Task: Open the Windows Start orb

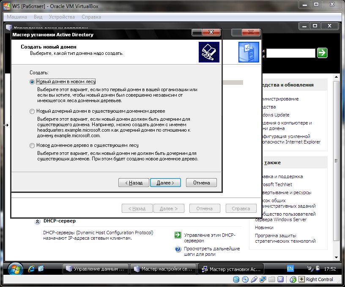Action: tap(15, 269)
